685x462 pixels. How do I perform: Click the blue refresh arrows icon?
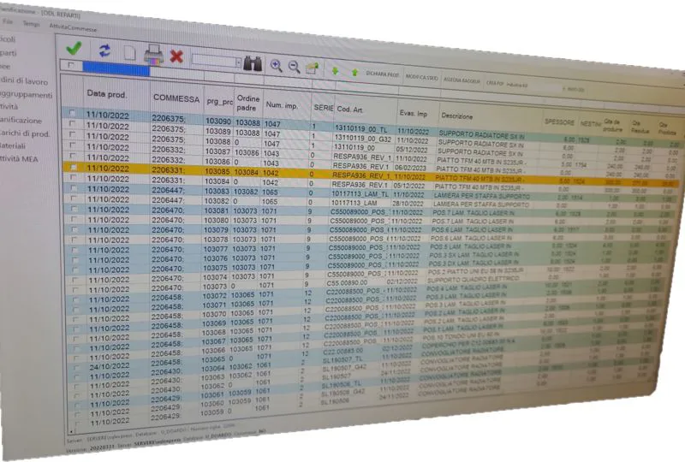pos(104,50)
